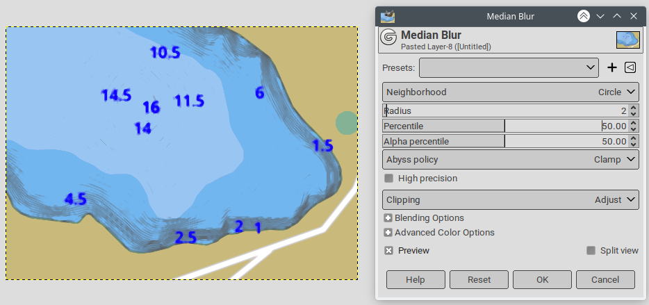The image size is (649, 305).
Task: Decrease Alpha percentile with down arrow
Action: [x=633, y=145]
